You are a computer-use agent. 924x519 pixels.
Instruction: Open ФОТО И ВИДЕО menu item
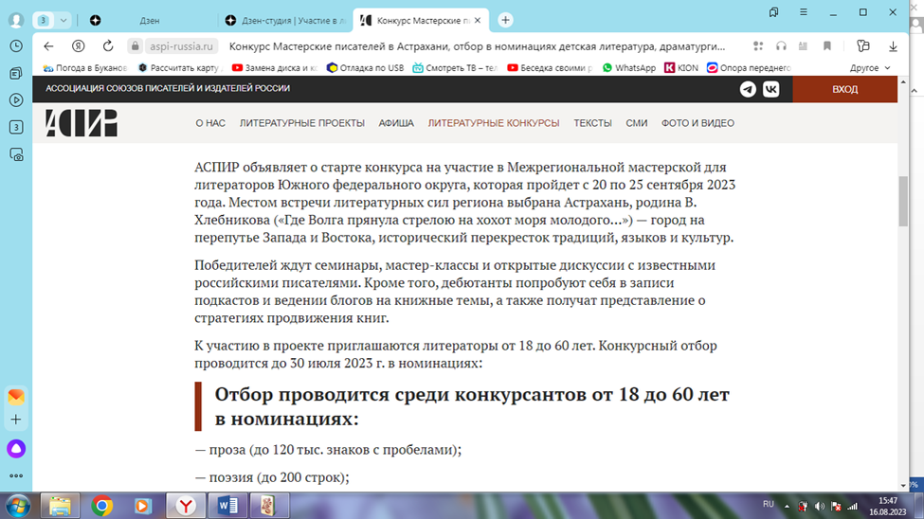[x=698, y=123]
